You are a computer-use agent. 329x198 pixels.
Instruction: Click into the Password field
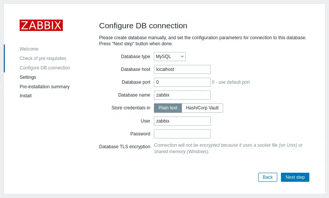click(182, 134)
